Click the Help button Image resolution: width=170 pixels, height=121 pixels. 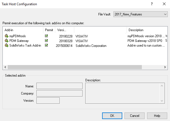(x=157, y=116)
